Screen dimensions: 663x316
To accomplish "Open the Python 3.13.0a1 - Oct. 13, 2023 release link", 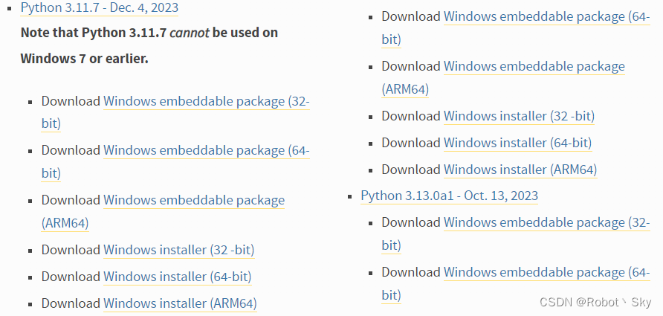I will [449, 196].
